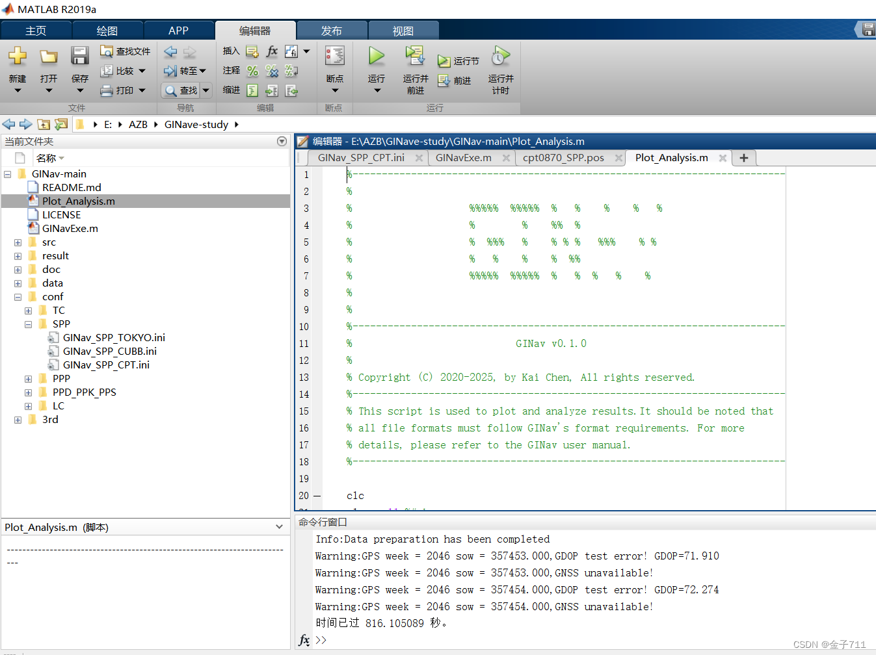Image resolution: width=876 pixels, height=655 pixels.
Task: Save the script with the 保存 icon
Action: (x=80, y=57)
